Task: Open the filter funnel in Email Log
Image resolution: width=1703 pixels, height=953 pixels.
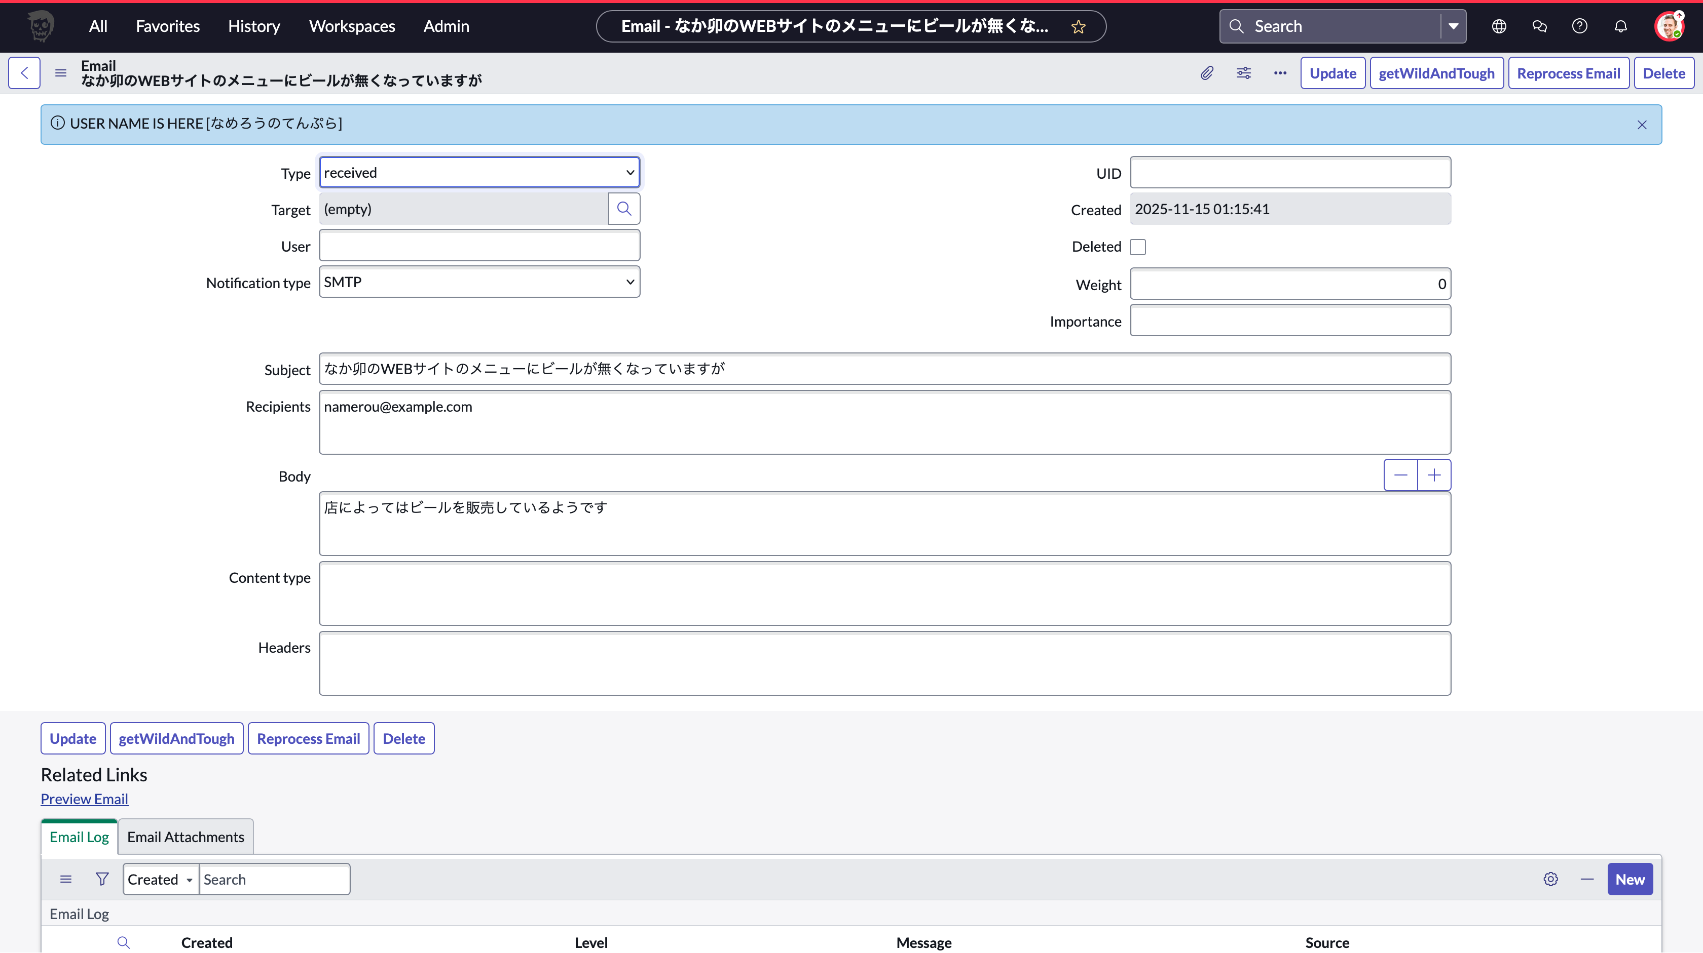Action: click(102, 879)
